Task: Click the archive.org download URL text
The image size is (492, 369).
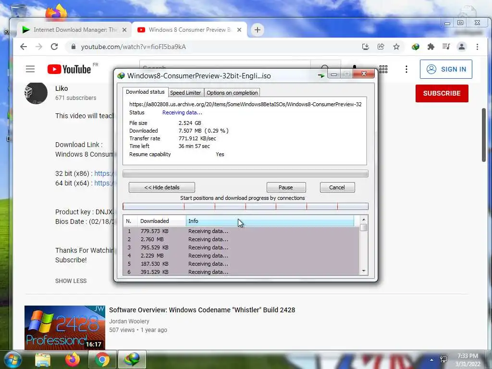Action: point(246,104)
